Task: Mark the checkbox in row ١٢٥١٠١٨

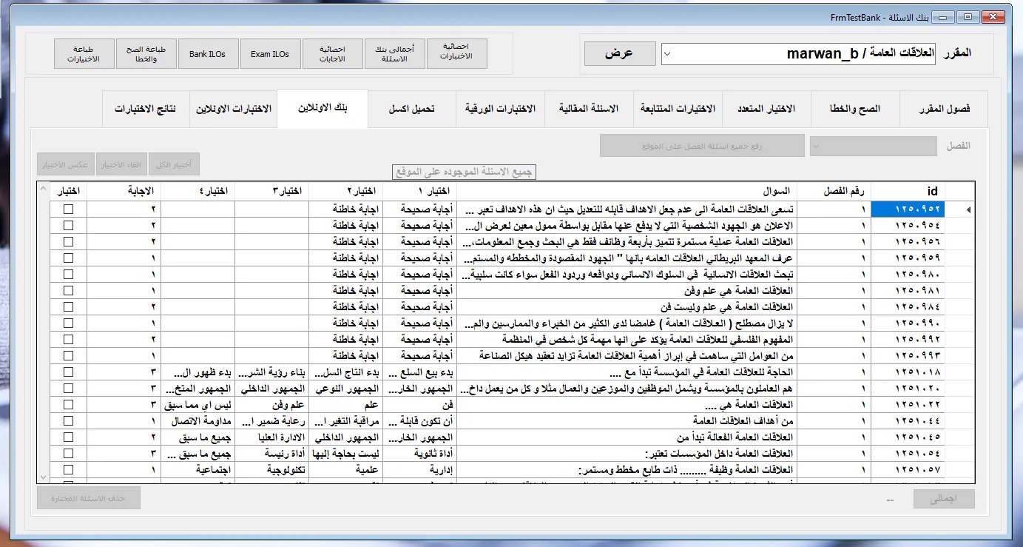Action: pyautogui.click(x=69, y=372)
